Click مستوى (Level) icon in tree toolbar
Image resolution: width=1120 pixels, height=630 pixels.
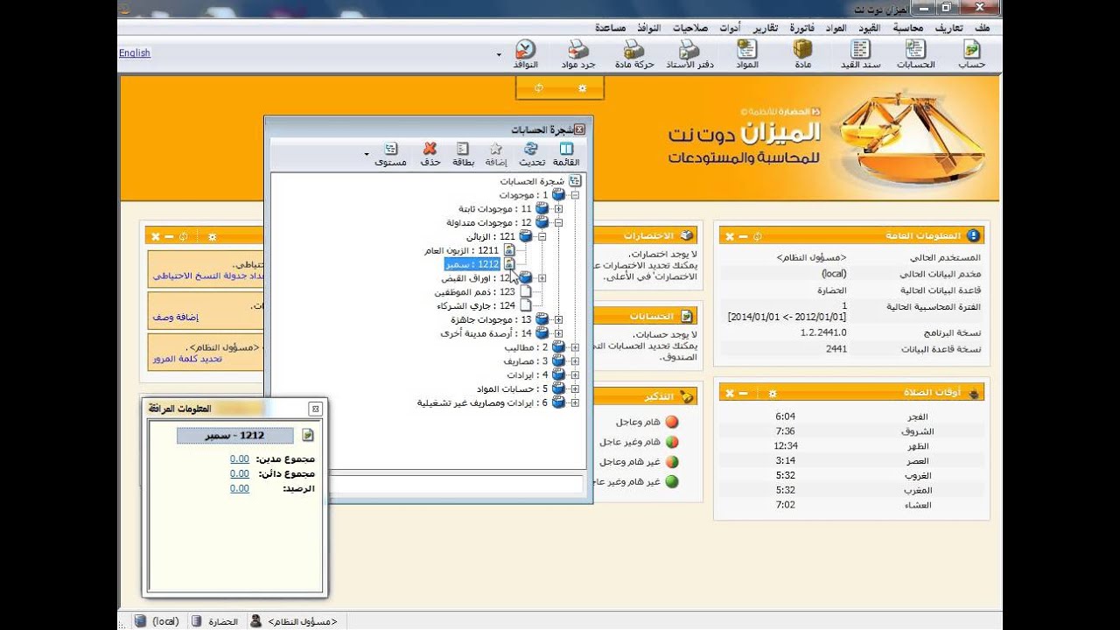click(x=390, y=154)
